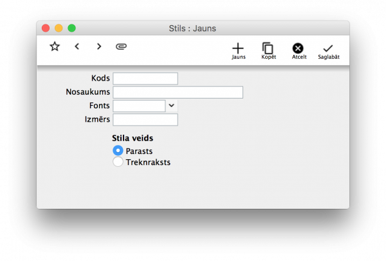Minimize the window with yellow button
The height and width of the screenshot is (261, 386).
(59, 28)
